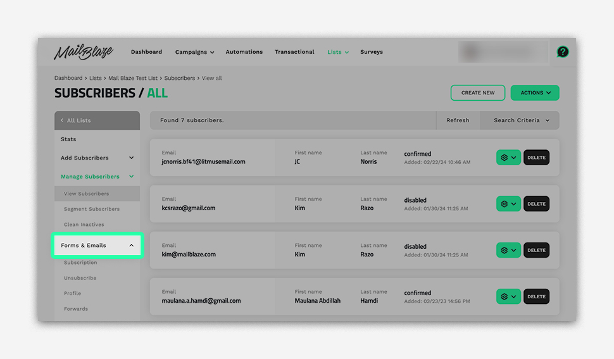Click email kim@mailblaze.com

click(x=189, y=255)
